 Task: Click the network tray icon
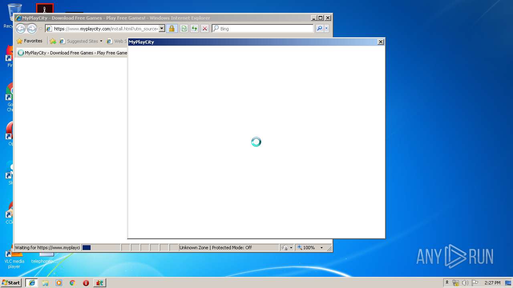click(456, 282)
